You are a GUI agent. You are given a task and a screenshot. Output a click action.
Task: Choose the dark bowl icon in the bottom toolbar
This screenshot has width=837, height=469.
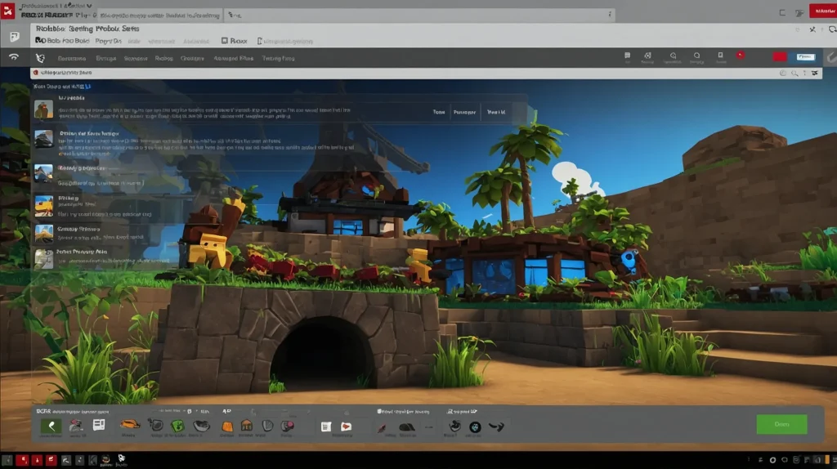click(x=201, y=425)
